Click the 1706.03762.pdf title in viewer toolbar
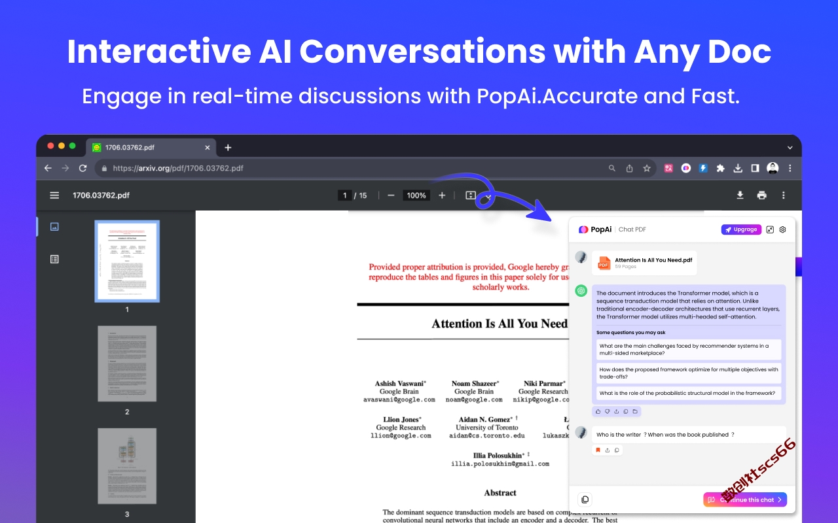Image resolution: width=838 pixels, height=523 pixels. point(101,195)
